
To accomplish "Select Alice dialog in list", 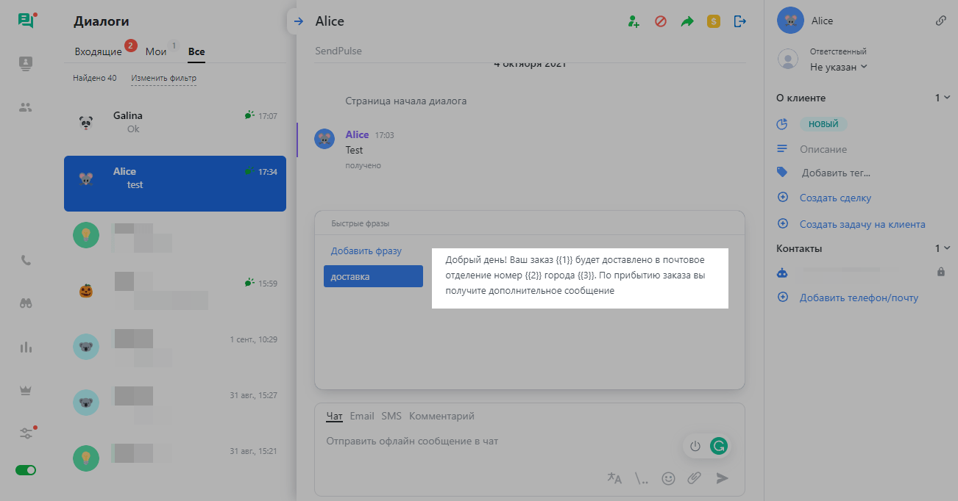I will click(175, 184).
